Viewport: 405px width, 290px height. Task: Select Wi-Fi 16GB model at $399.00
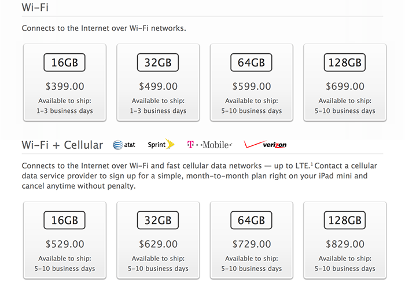click(65, 82)
